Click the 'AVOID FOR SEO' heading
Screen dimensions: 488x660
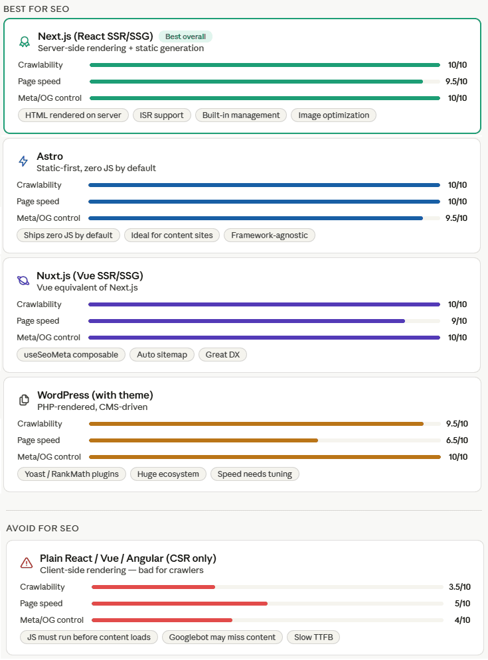coord(42,528)
